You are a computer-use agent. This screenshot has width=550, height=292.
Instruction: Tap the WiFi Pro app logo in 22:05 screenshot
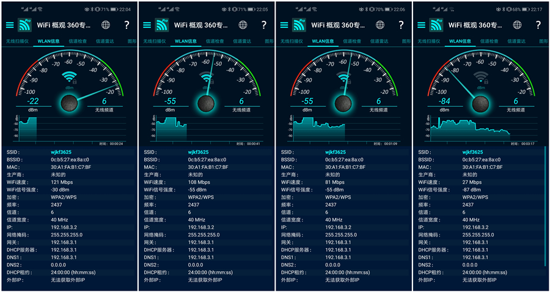[162, 25]
